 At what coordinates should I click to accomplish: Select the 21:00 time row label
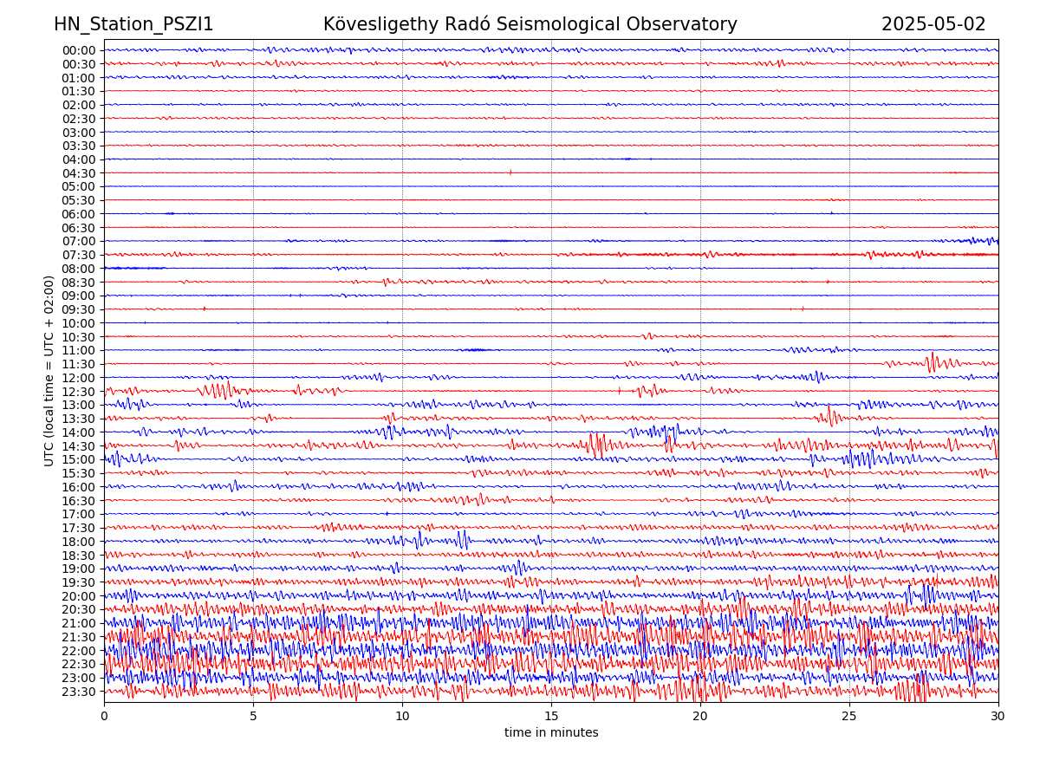pyautogui.click(x=79, y=623)
